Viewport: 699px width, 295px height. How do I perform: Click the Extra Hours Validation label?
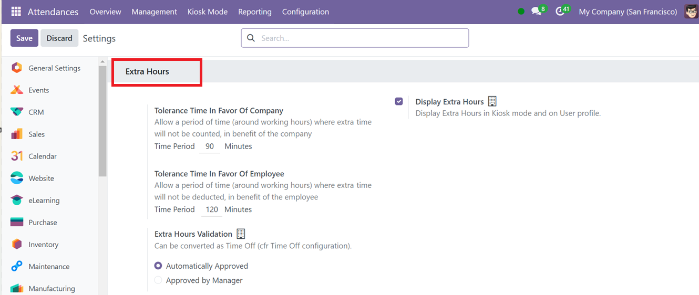[x=193, y=234]
